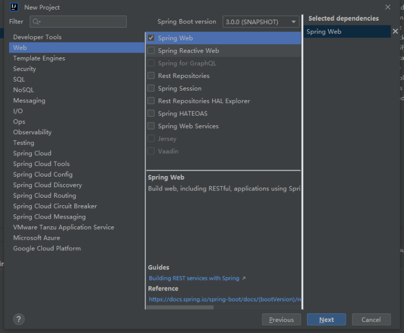
Task: Enable Spring Reactive Web checkbox
Action: 151,50
